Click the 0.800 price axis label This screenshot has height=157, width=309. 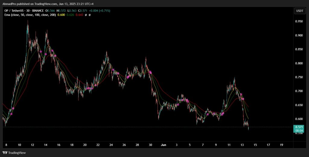pos(299,63)
